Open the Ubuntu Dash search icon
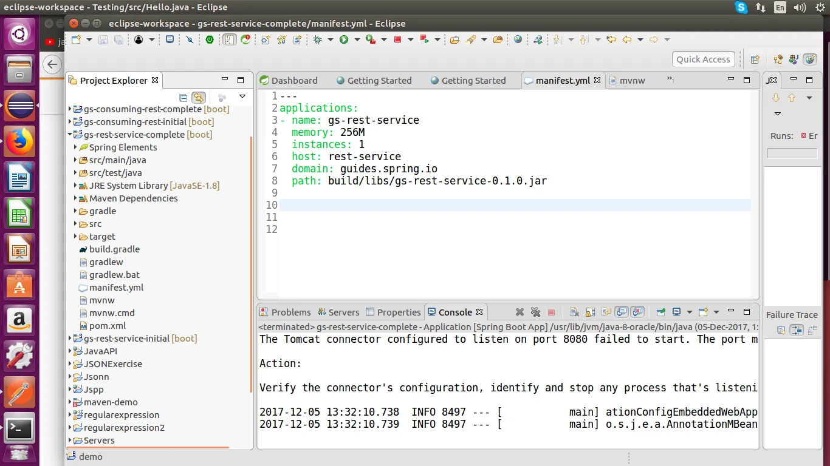The width and height of the screenshot is (830, 466). pos(19,34)
